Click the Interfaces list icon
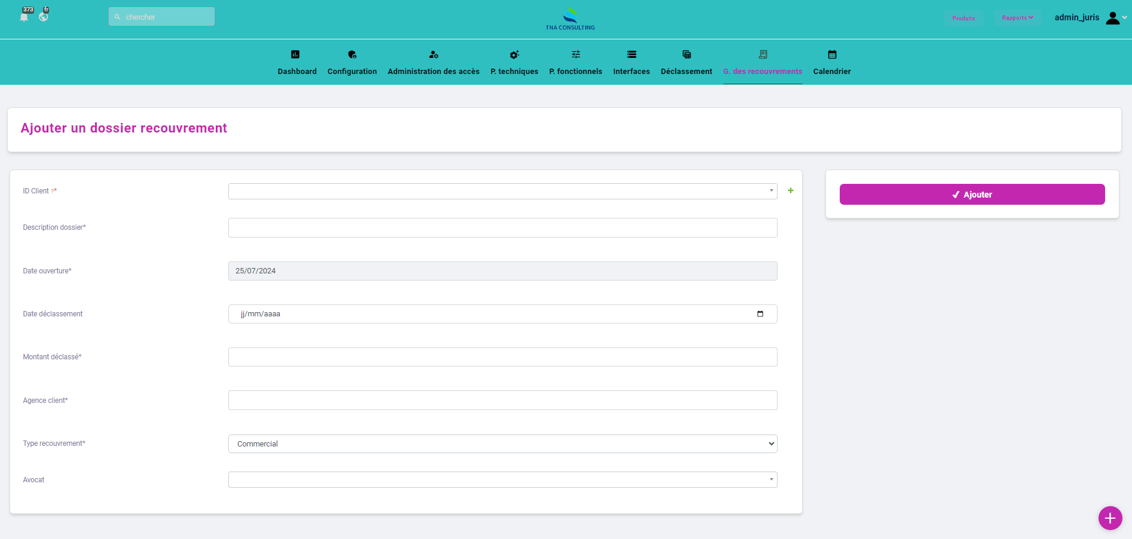The image size is (1132, 539). [631, 54]
